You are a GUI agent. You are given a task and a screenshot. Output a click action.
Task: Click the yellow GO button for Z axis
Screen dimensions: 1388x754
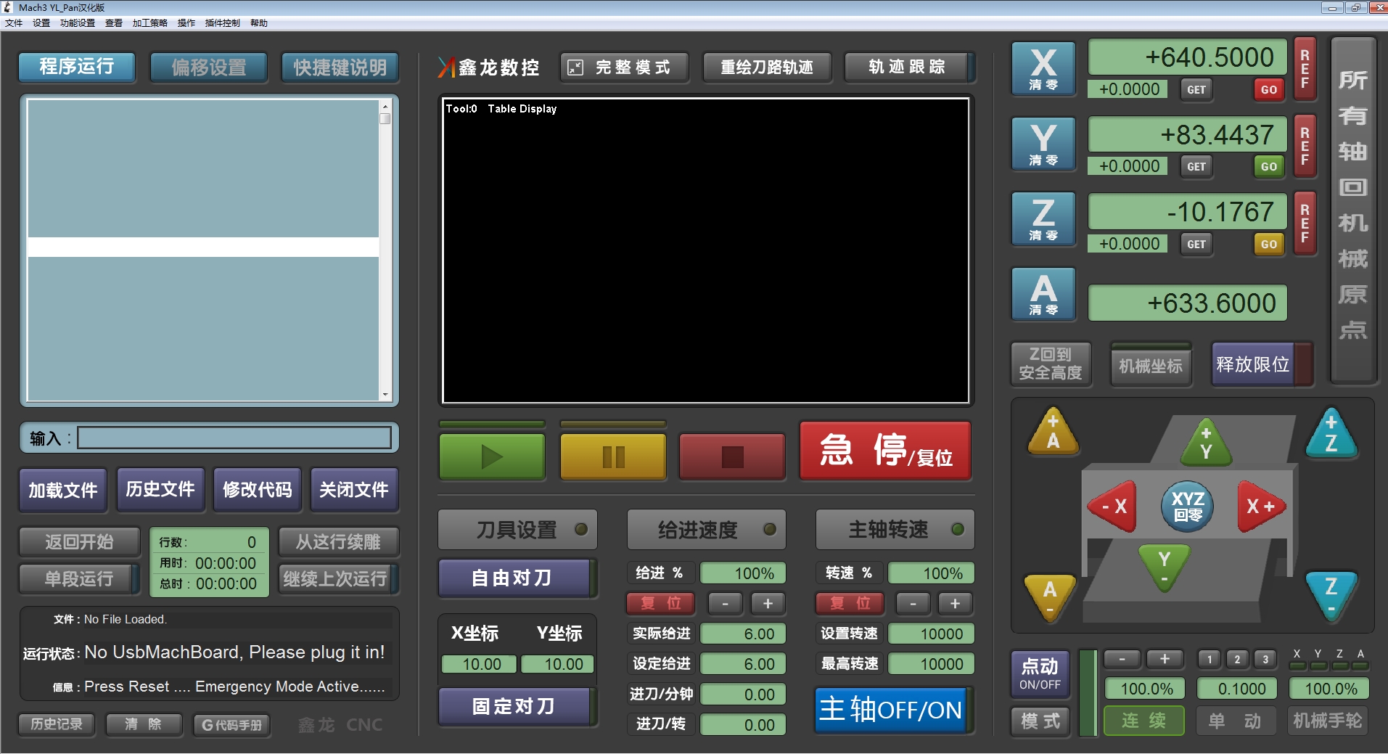tap(1268, 245)
